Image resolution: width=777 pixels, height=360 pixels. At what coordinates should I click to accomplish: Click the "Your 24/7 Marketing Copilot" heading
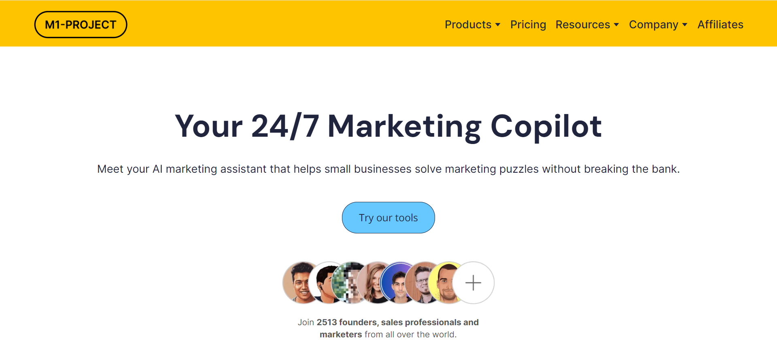388,126
